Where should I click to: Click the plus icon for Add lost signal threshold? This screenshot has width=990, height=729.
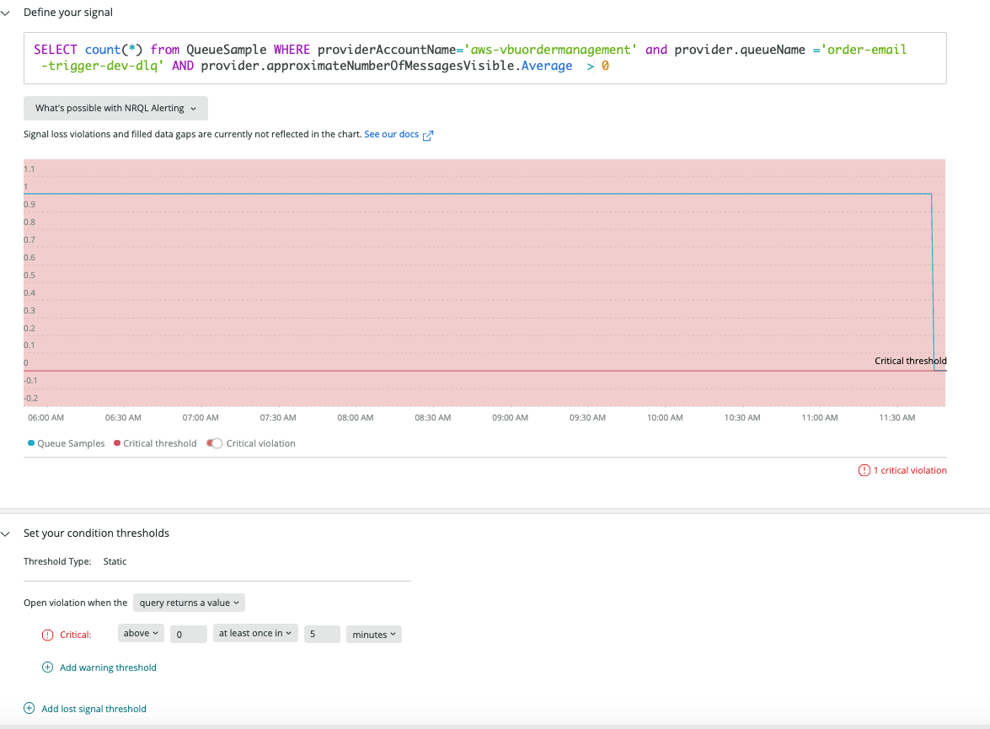[29, 708]
